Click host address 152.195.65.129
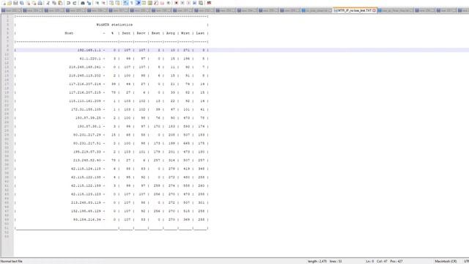This screenshot has height=264, width=469. [x=86, y=211]
